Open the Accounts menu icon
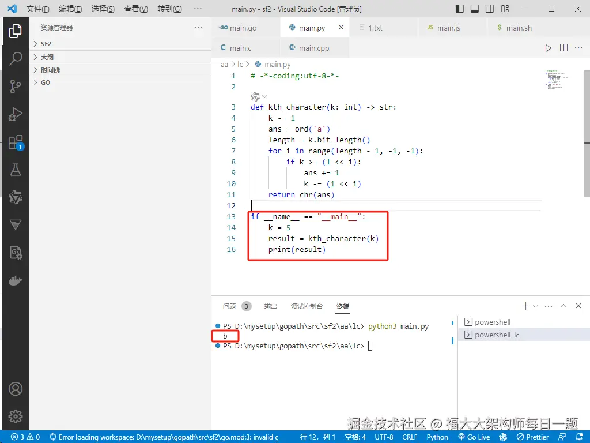590x443 pixels. pos(16,389)
